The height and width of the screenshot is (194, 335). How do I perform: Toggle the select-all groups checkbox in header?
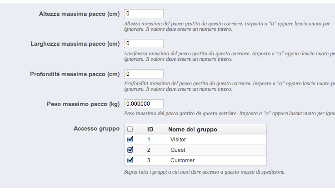pos(130,129)
